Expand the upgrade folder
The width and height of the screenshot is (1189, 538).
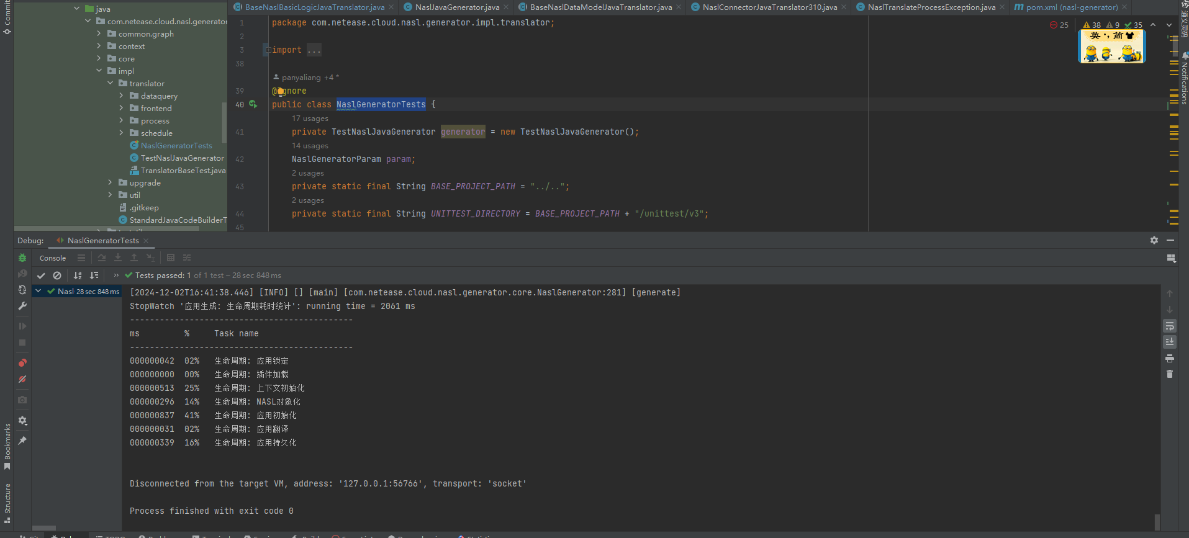point(110,182)
